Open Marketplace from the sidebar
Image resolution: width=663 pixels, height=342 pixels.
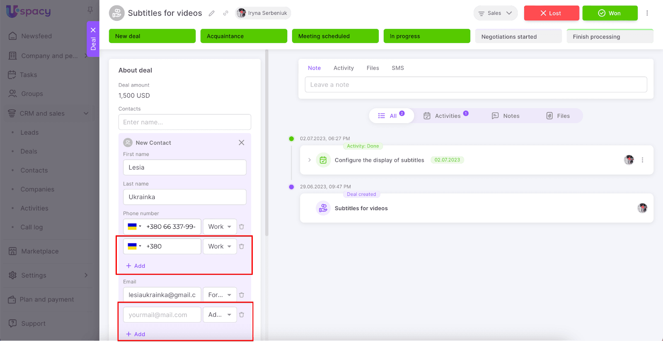click(40, 251)
